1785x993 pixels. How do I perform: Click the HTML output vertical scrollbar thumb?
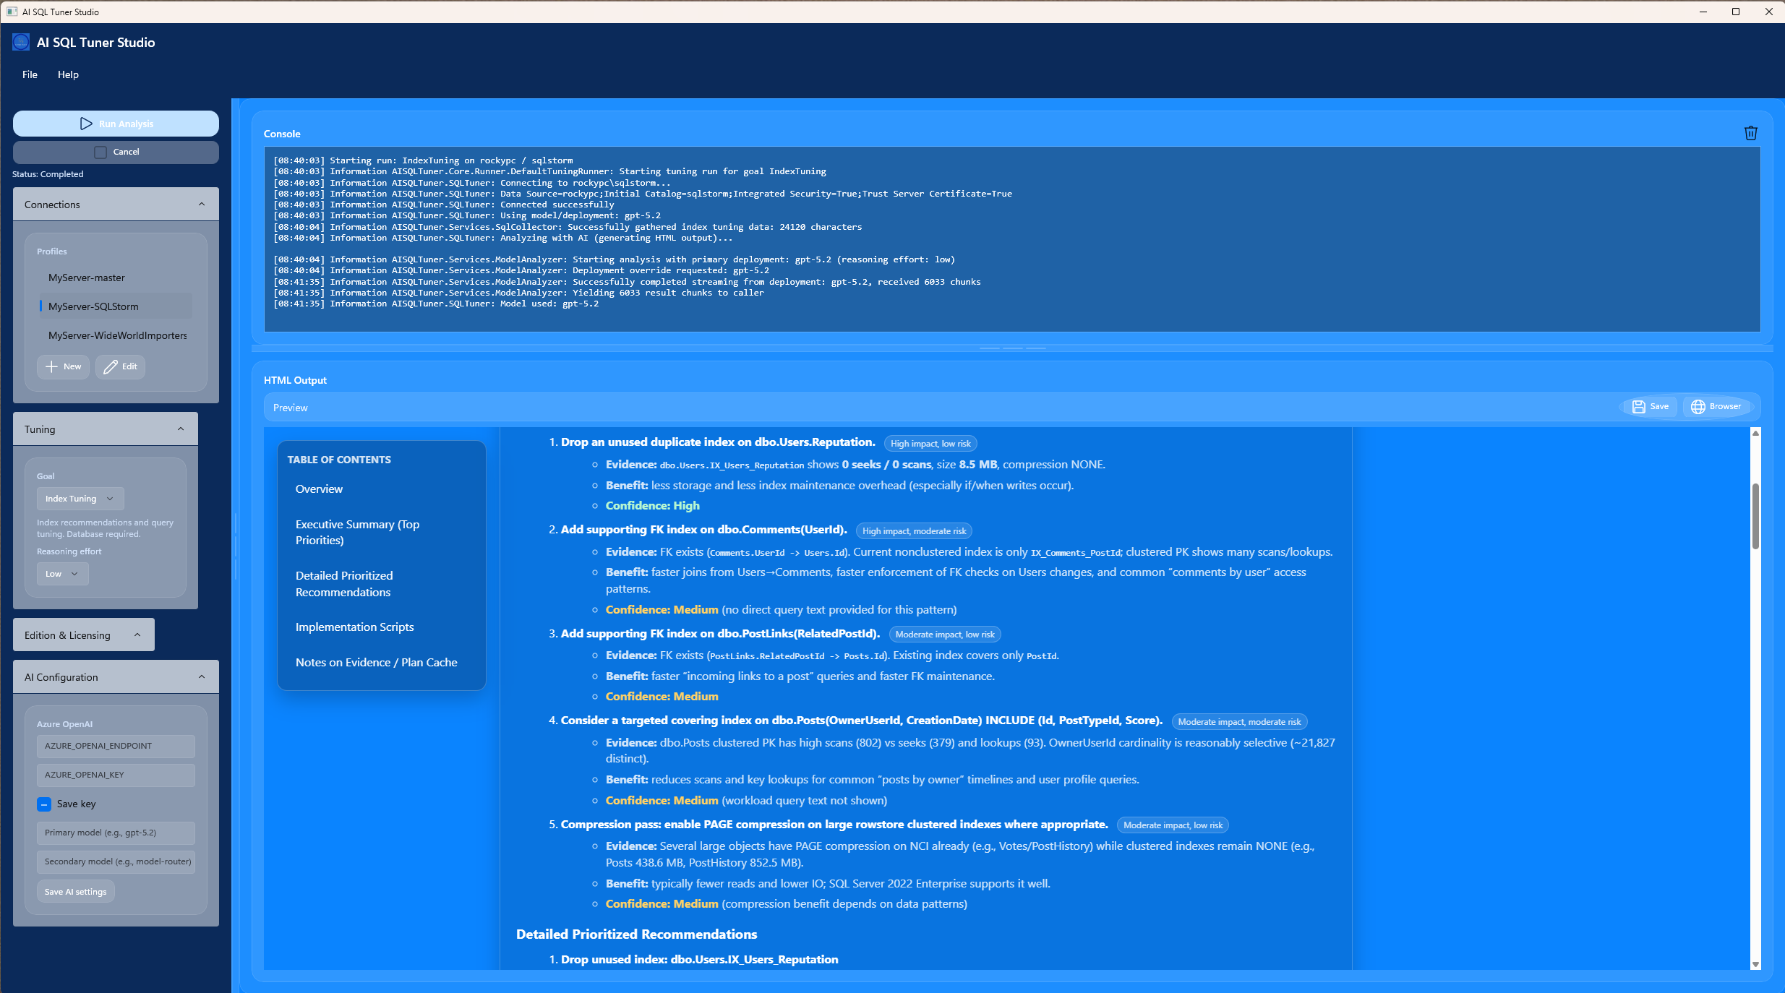click(1755, 516)
